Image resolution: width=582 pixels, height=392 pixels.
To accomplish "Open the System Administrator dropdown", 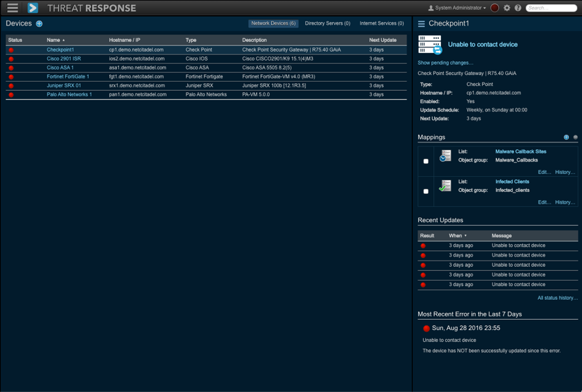I will pos(457,8).
